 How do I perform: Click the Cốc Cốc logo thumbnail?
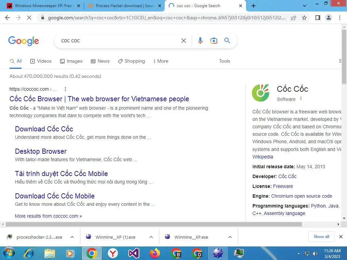(261, 93)
